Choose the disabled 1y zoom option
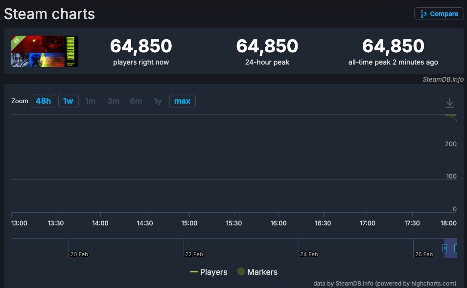Screen dimensions: 467x288 coord(158,101)
